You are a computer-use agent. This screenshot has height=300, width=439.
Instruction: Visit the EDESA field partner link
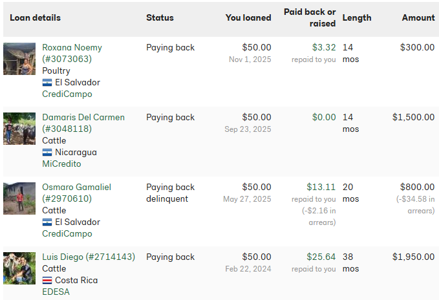[x=56, y=292]
